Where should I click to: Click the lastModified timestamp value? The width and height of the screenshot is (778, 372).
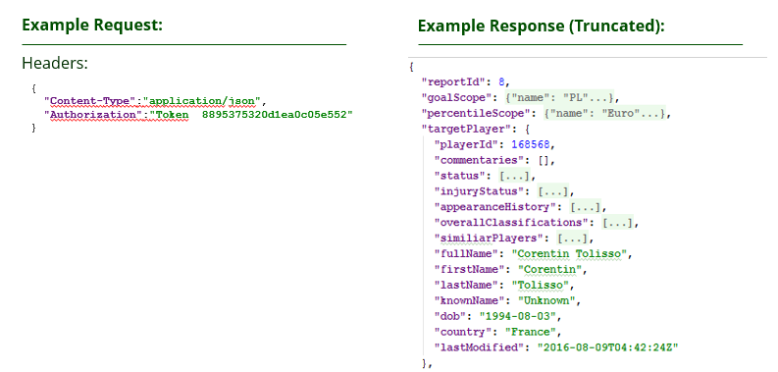point(609,347)
